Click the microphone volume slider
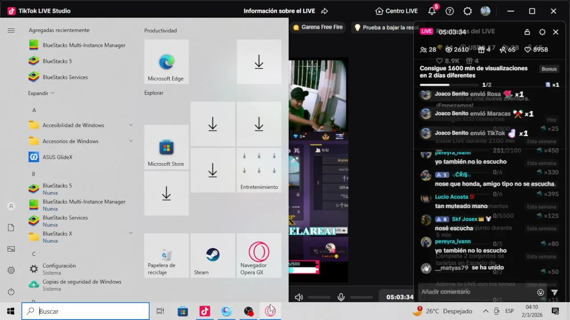 [x=361, y=297]
